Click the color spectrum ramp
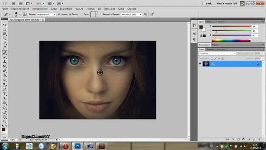The height and width of the screenshot is (150, 266). [231, 40]
